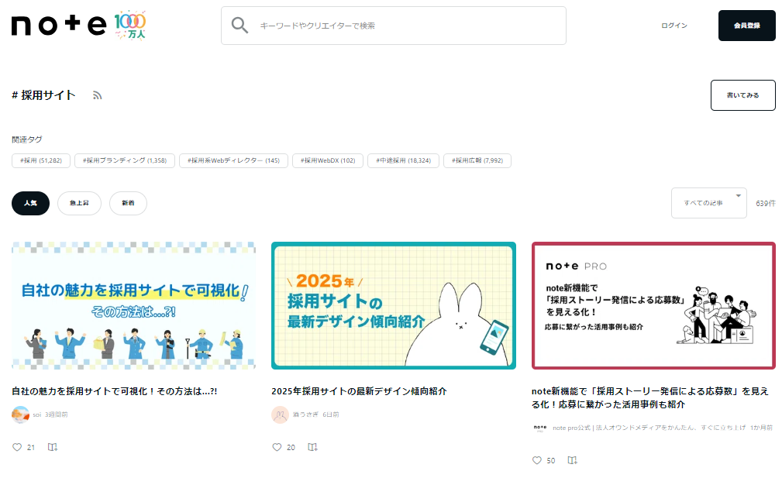Click the ログイン link
This screenshot has width=782, height=478.
click(673, 26)
